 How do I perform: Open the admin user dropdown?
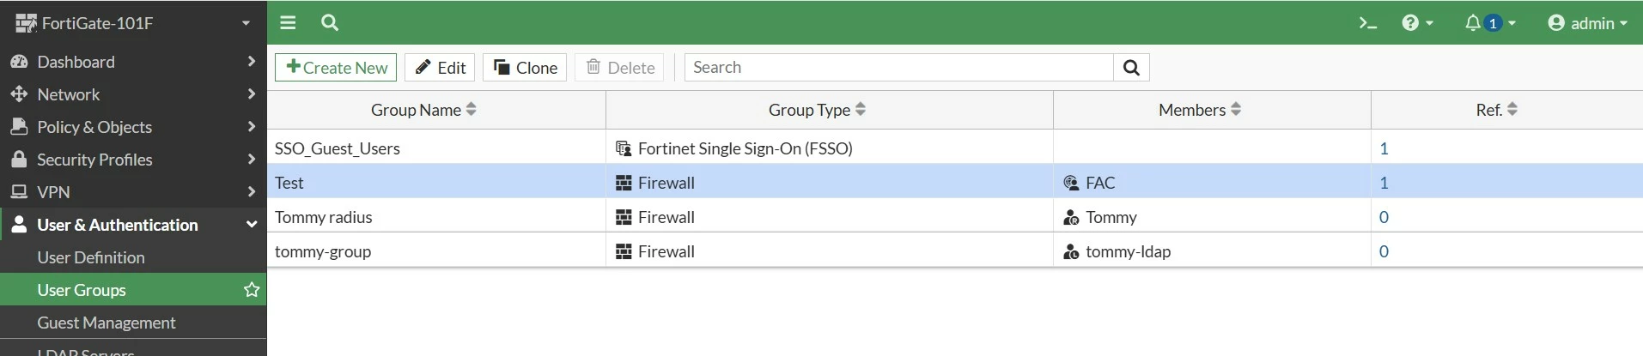point(1587,23)
